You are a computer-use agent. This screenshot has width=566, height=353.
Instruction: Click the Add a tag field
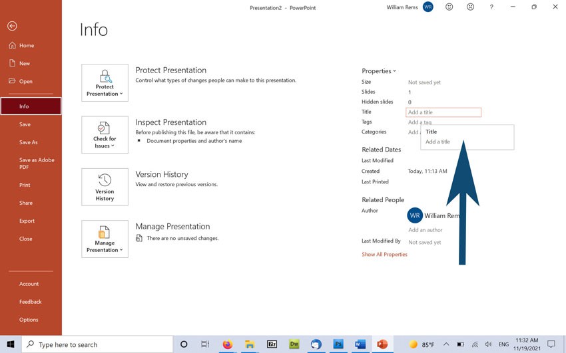(420, 122)
